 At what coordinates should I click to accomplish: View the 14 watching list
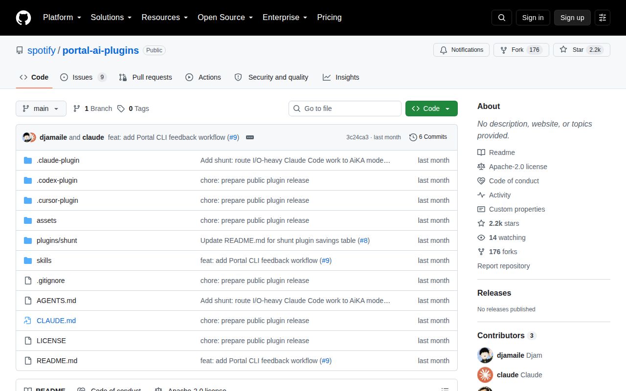pyautogui.click(x=501, y=238)
